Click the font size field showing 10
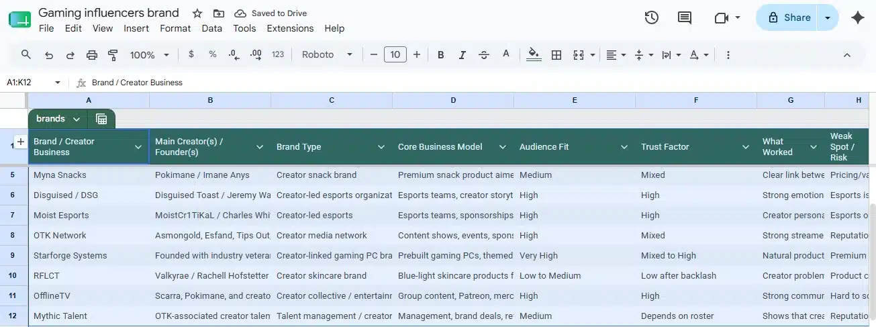 (x=395, y=54)
